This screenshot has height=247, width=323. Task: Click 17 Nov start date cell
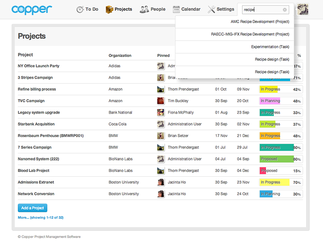click(221, 136)
